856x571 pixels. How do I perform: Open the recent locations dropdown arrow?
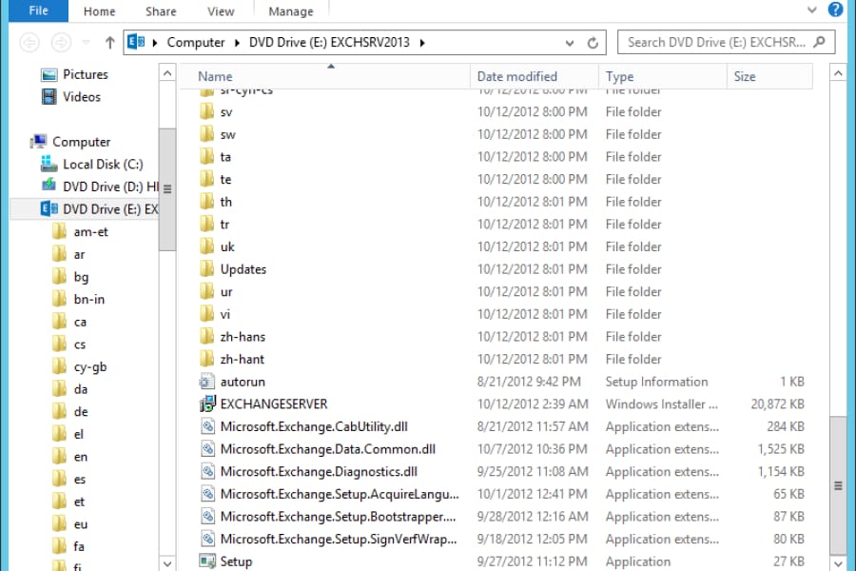click(86, 43)
